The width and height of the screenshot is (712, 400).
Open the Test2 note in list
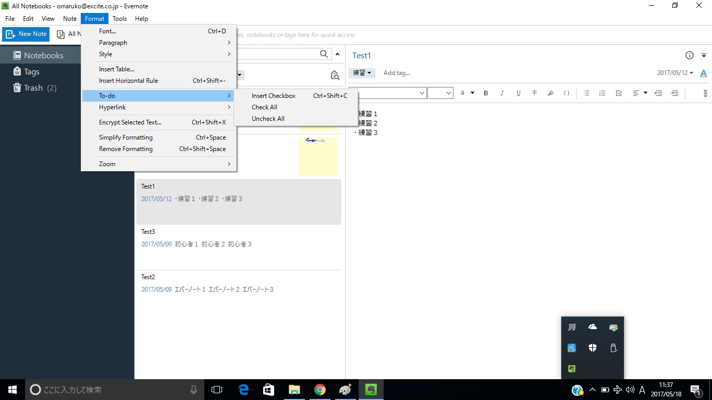239,293
